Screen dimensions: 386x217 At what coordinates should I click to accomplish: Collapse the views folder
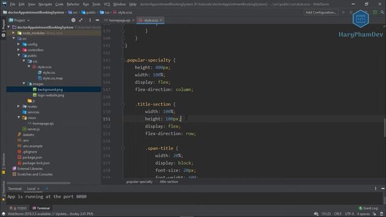[19, 118]
